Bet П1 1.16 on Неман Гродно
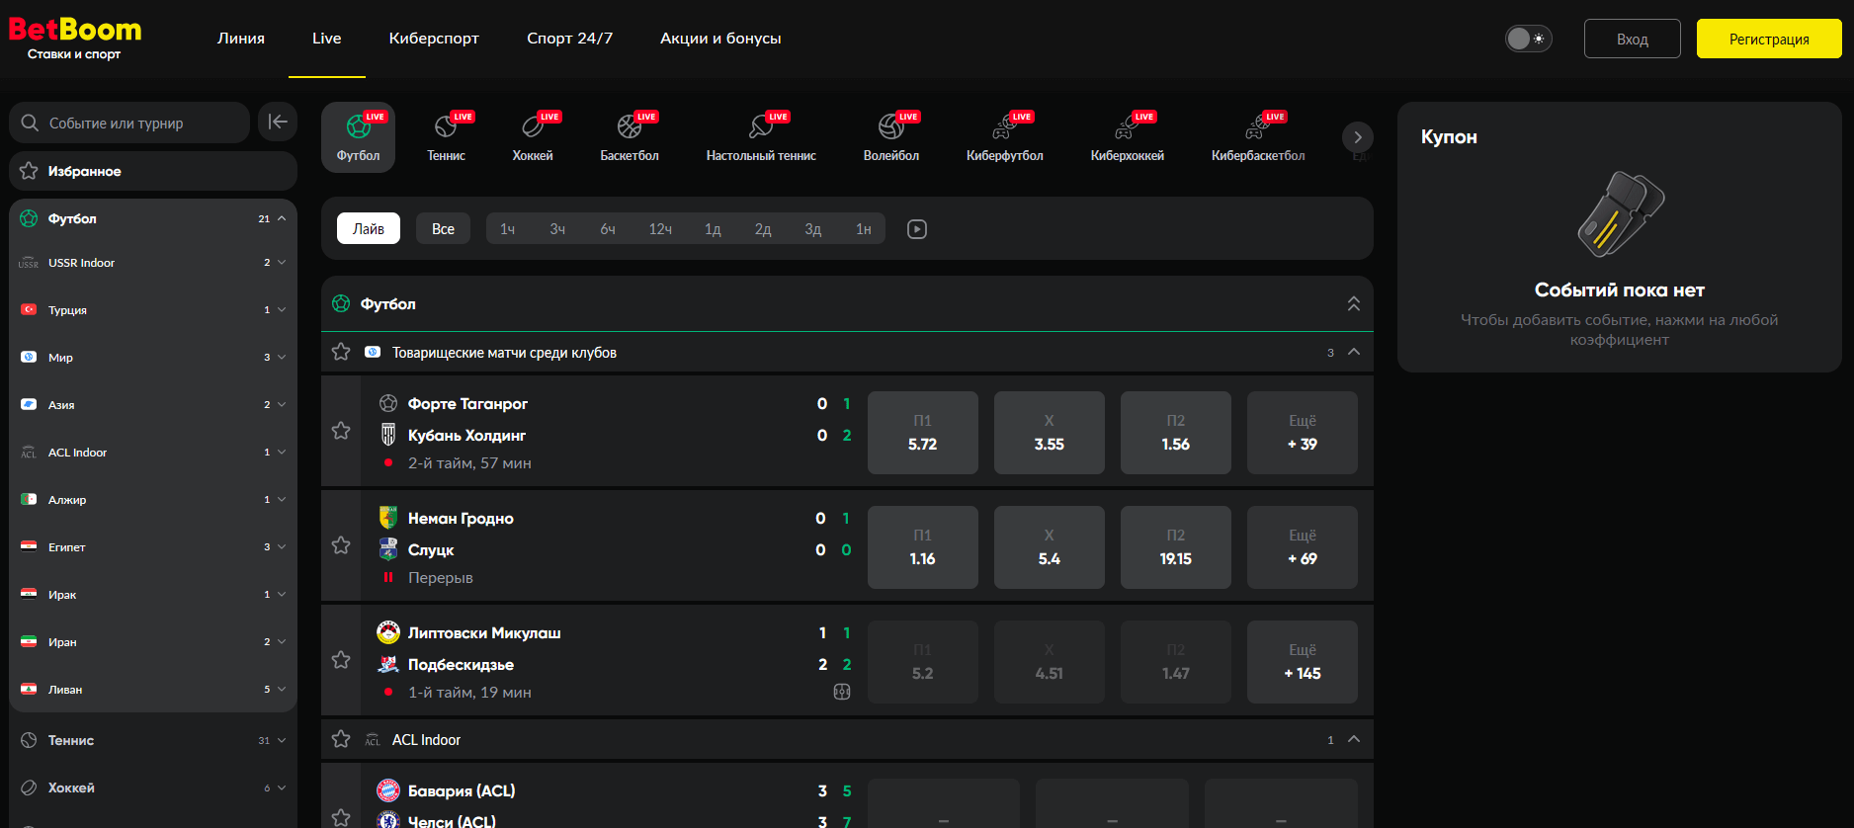The width and height of the screenshot is (1854, 828). (x=923, y=547)
